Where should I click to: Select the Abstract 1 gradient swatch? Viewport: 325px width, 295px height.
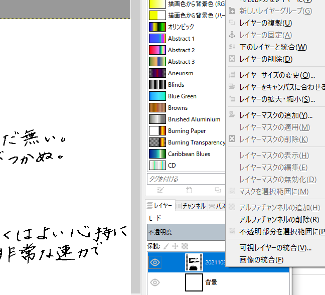(157, 38)
